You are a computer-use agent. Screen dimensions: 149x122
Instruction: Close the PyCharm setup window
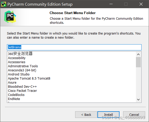click(x=141, y=4)
